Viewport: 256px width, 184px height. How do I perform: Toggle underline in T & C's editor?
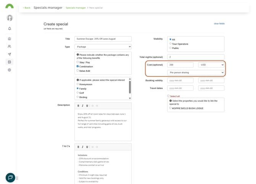point(87,147)
